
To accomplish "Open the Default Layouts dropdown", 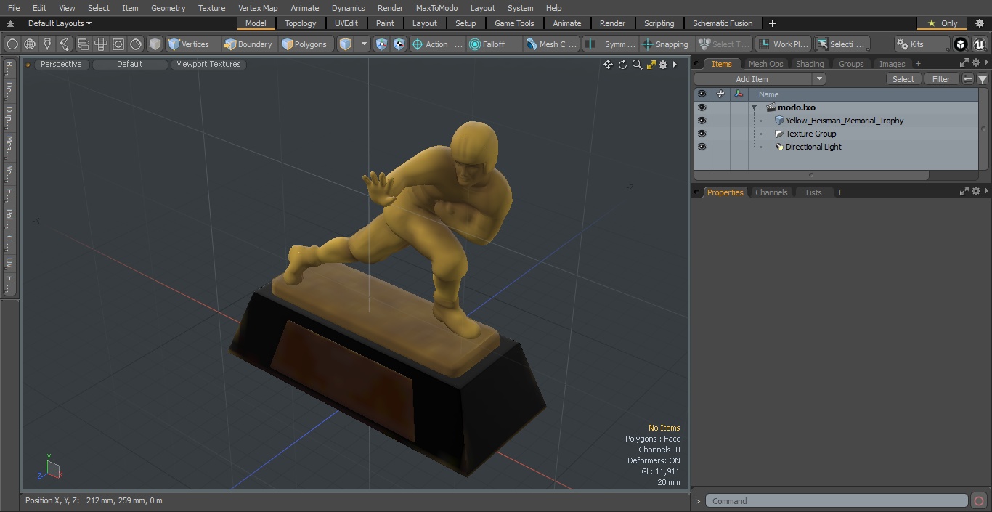I will [60, 23].
